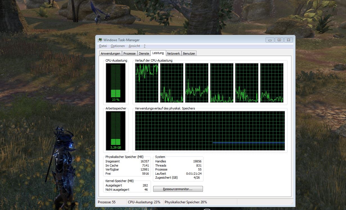Image resolution: width=346 pixels, height=210 pixels.
Task: Select the Leistung tab
Action: 158,53
